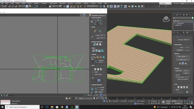Click first Pack icon under Arrange Elements

(92, 89)
